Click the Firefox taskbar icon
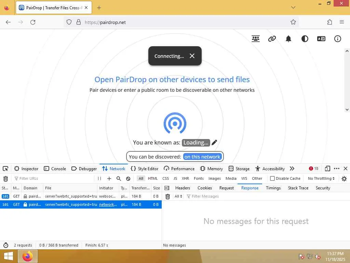 (x=28, y=256)
